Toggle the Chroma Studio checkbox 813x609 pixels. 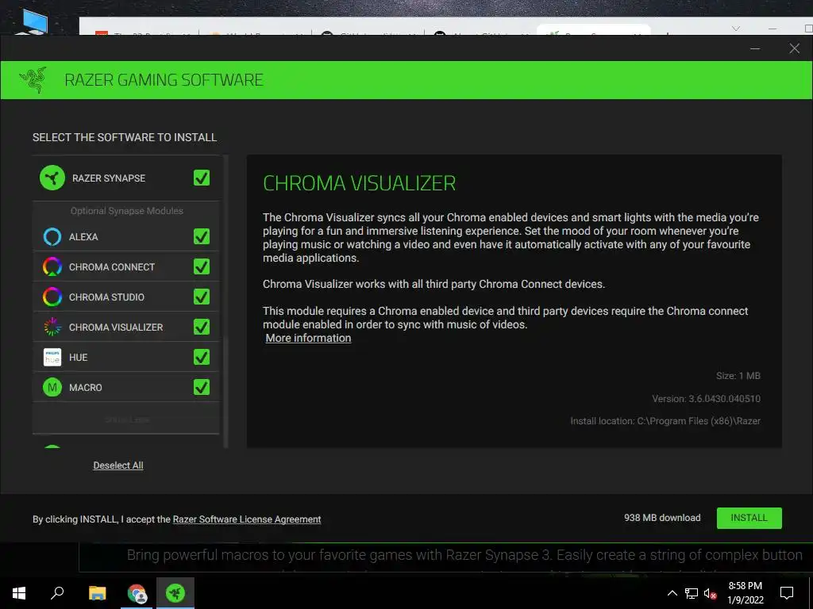pos(202,297)
